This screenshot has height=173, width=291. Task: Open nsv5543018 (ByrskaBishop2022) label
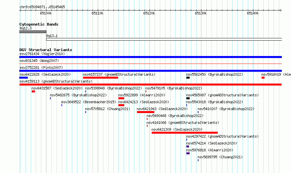coord(214,102)
